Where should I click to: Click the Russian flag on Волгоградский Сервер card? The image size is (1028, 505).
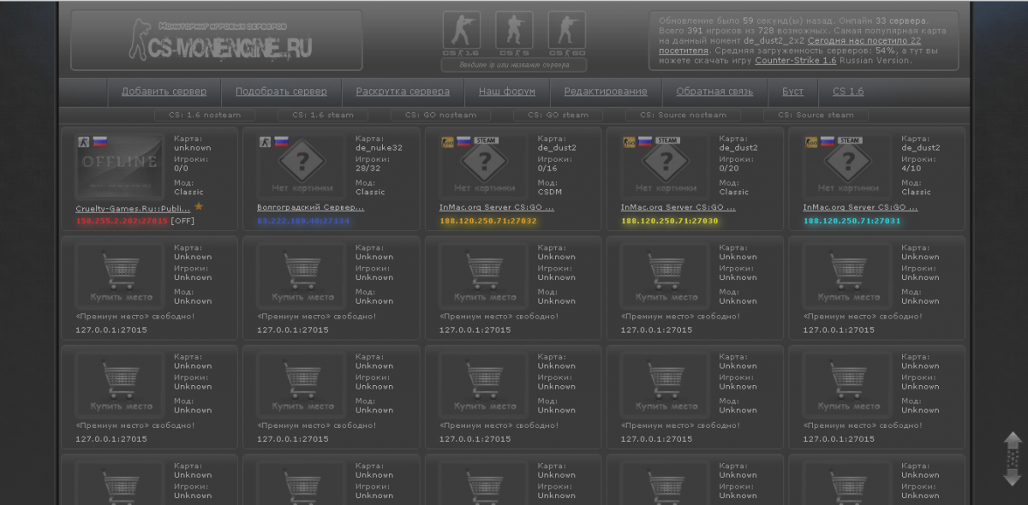point(281,141)
